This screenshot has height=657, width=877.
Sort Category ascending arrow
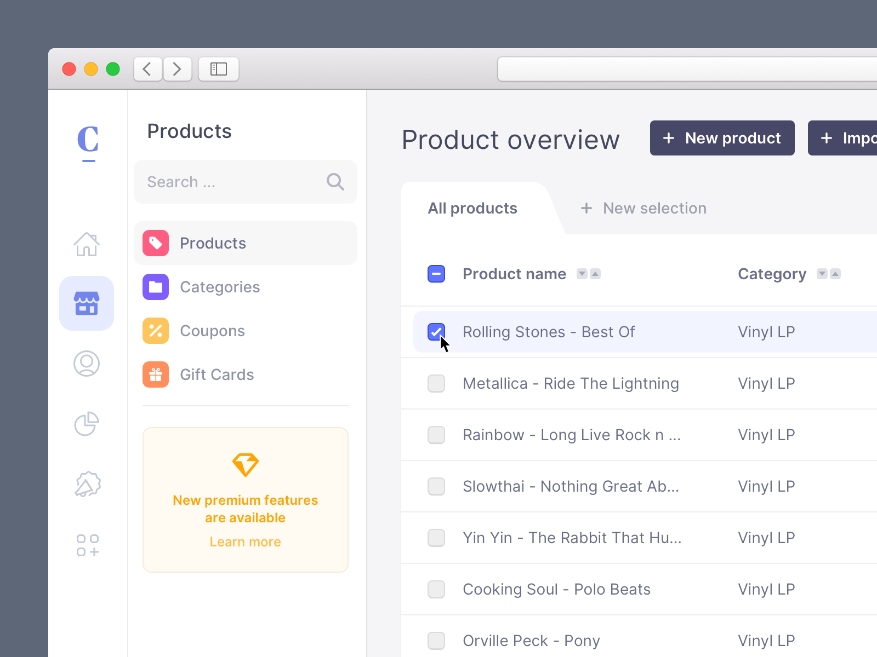(x=835, y=274)
